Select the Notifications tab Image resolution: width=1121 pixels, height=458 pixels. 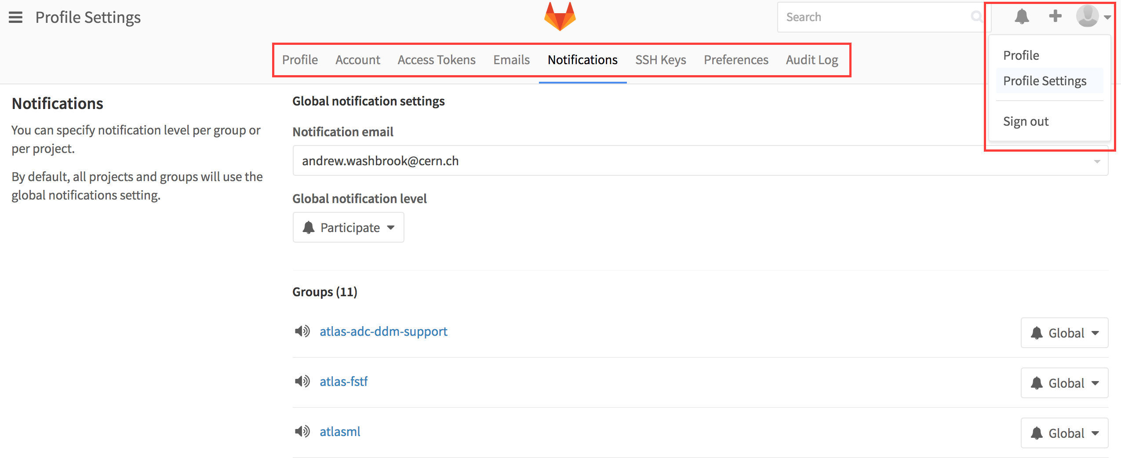(582, 60)
